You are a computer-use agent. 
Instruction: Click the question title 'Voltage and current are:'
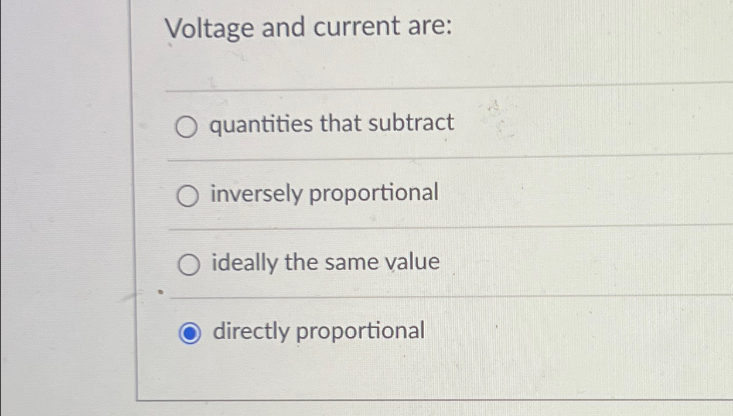tap(306, 28)
